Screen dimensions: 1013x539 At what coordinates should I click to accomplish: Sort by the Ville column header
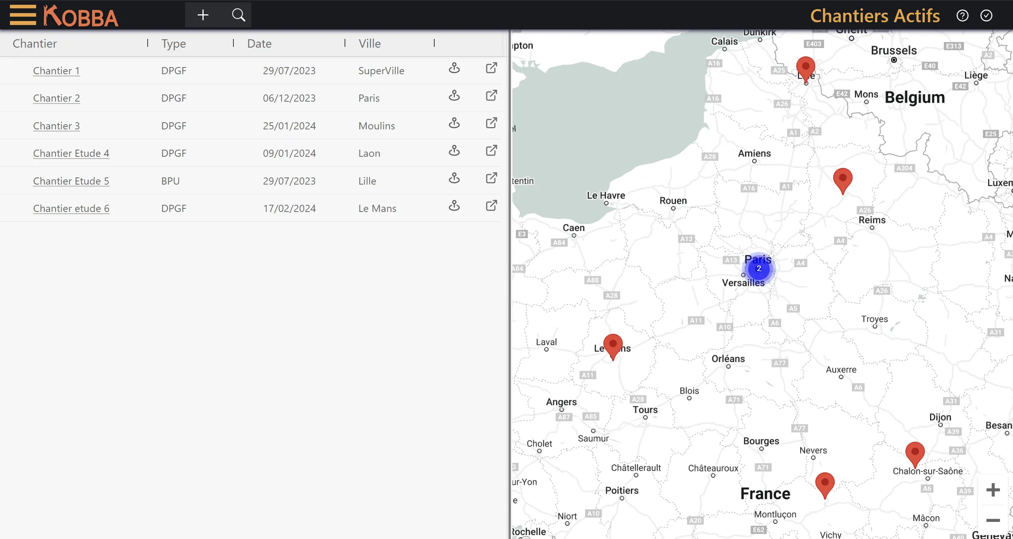point(370,43)
